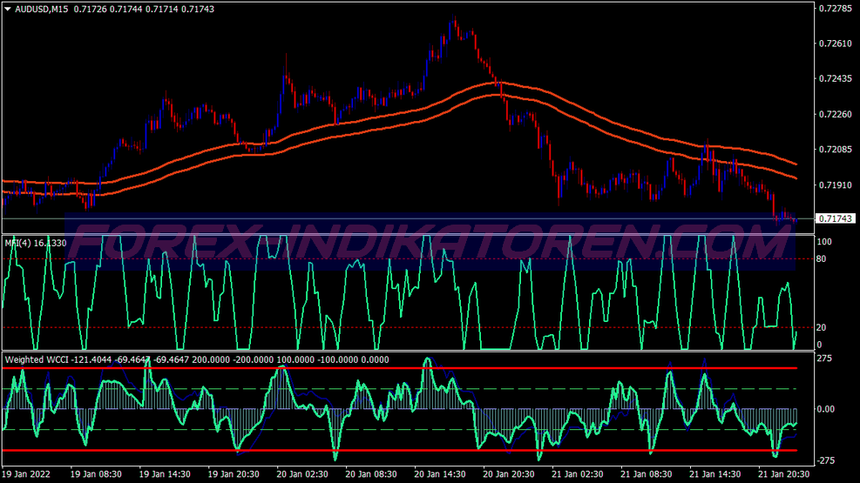Click the WCCI scale value -275
Screen dimensions: 860x483
(827, 460)
